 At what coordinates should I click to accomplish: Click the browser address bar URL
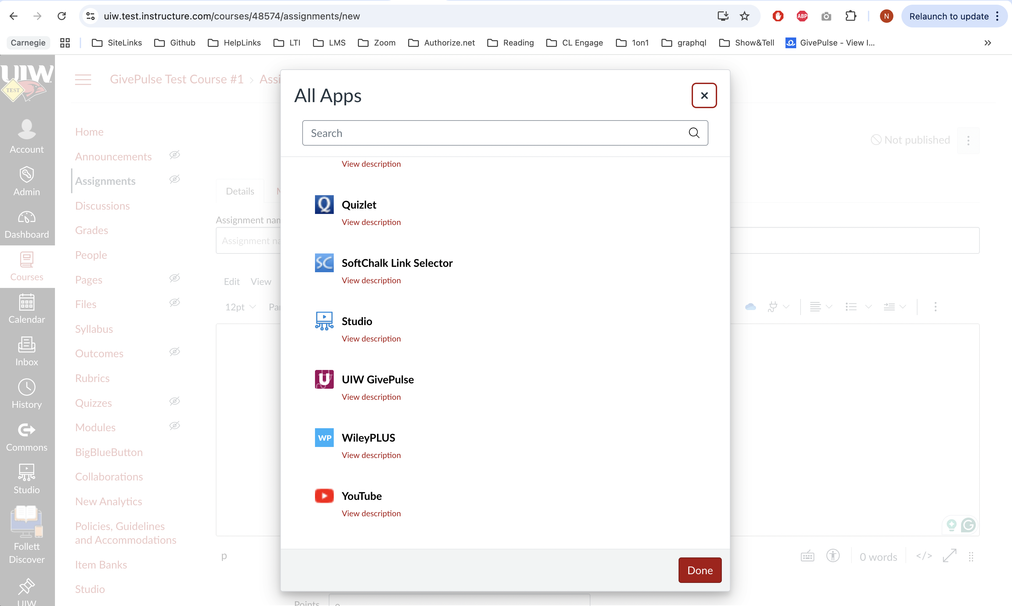click(x=232, y=16)
